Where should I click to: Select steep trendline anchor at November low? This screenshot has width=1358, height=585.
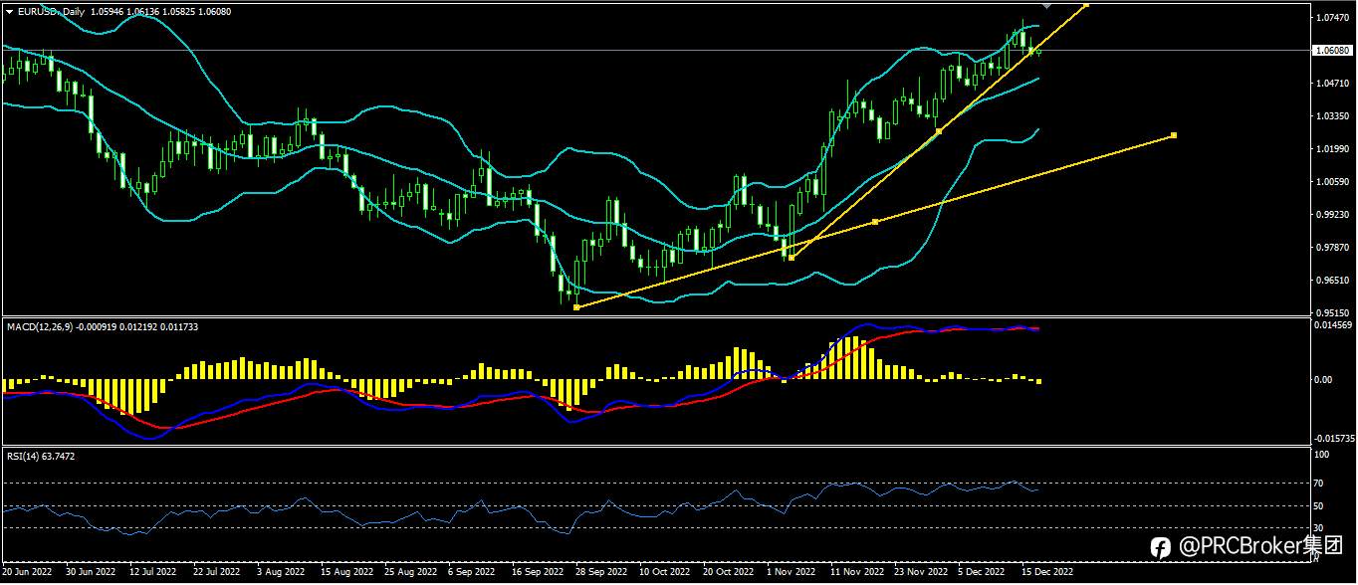792,258
